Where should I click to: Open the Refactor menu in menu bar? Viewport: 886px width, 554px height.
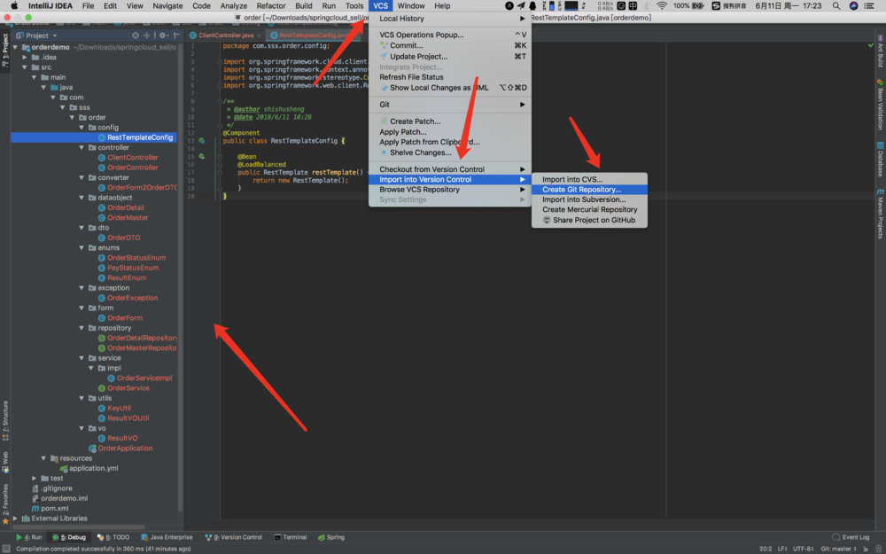270,5
